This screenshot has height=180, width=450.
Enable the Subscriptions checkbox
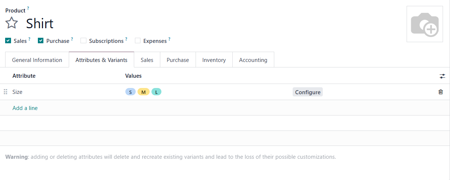click(x=83, y=41)
